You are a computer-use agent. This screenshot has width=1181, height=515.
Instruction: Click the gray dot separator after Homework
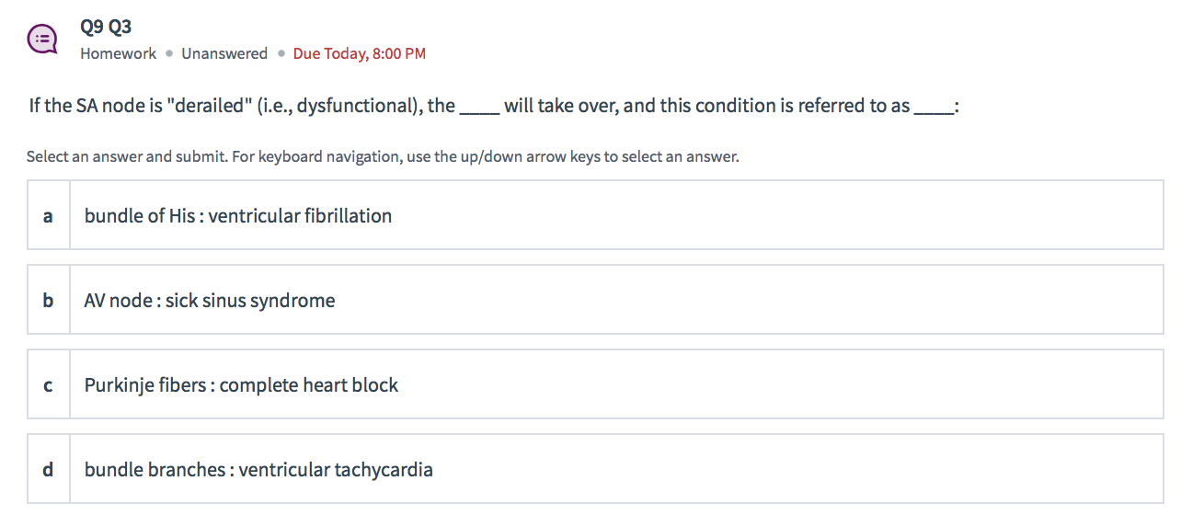169,53
